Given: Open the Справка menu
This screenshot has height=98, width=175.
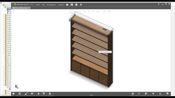Looking at the screenshot, I should pyautogui.click(x=61, y=5).
